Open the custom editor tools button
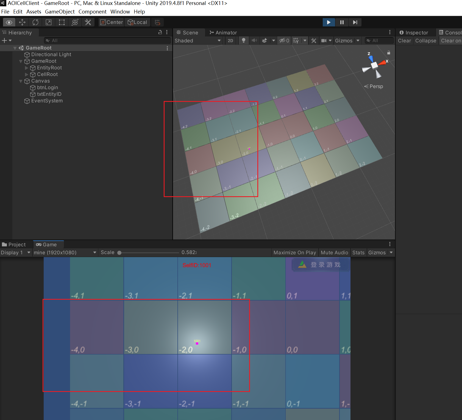 click(x=88, y=22)
